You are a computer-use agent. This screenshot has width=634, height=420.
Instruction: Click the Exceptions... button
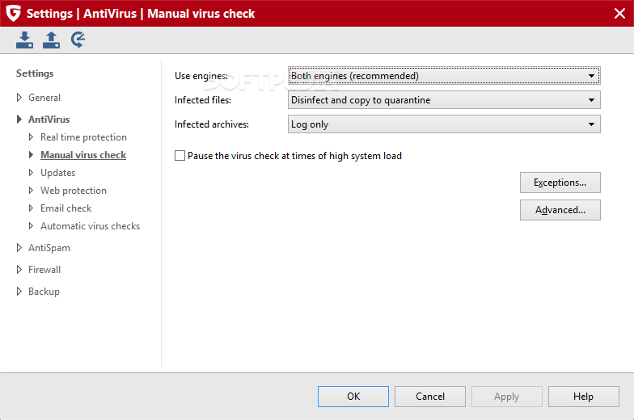coord(560,183)
